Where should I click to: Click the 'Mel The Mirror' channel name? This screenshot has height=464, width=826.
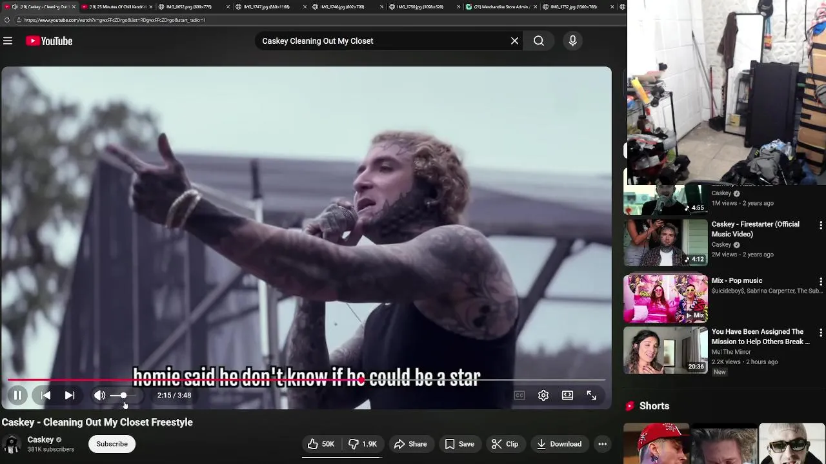point(731,352)
